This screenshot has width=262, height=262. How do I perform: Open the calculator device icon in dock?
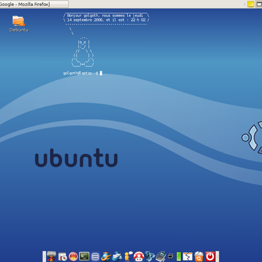[x=161, y=256]
